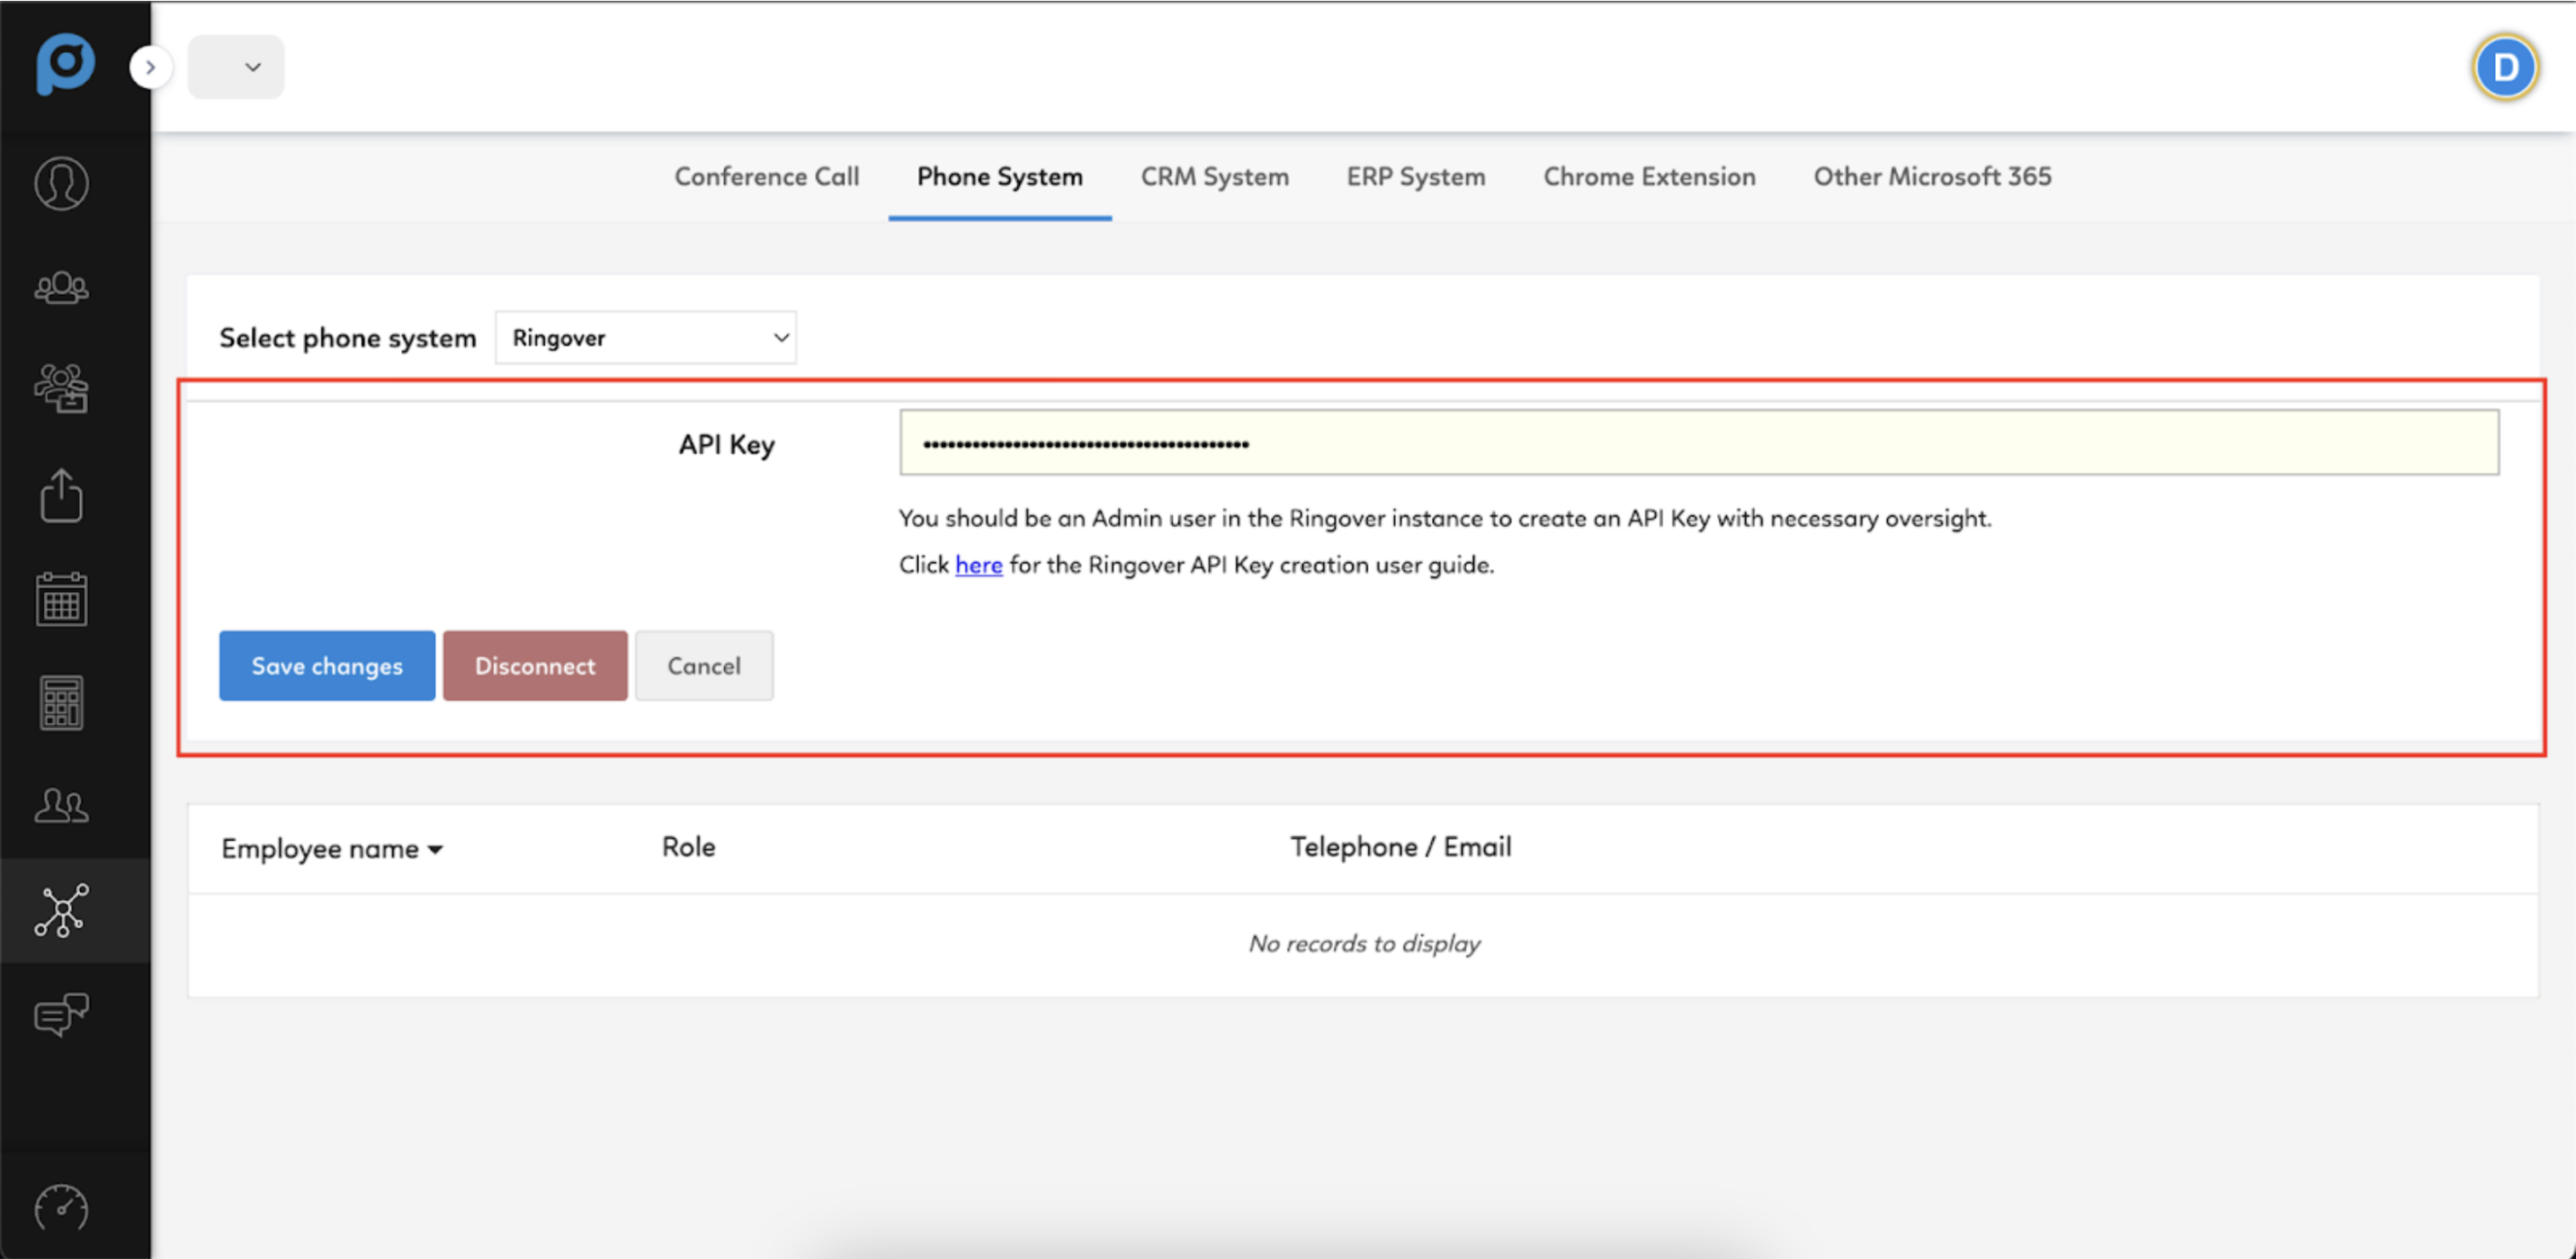Click the sidebar collapse chevron button
Image resolution: width=2576 pixels, height=1259 pixels.
click(x=149, y=66)
